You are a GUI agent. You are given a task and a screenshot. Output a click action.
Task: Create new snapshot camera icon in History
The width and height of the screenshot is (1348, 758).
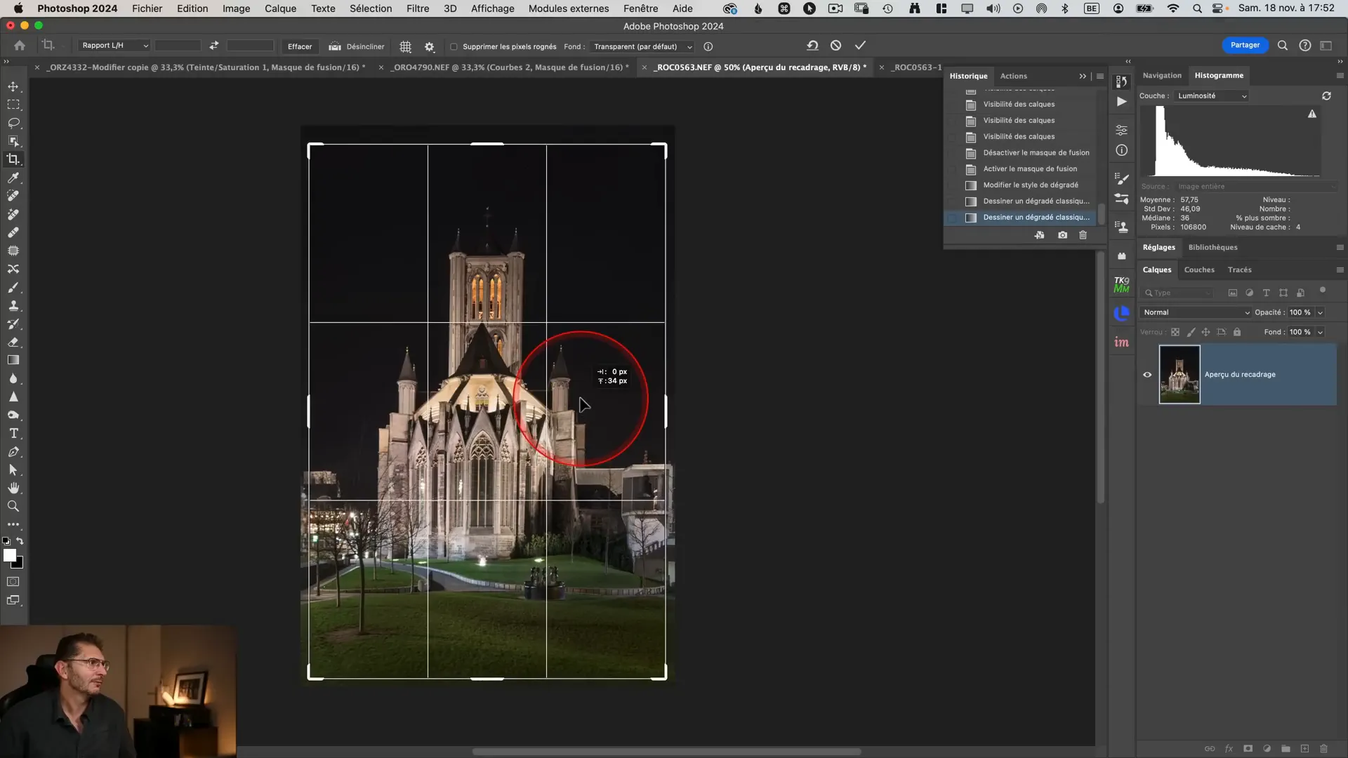[x=1062, y=235]
